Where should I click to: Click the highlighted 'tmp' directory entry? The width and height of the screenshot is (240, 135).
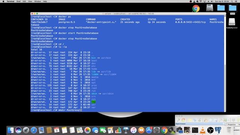(93, 102)
